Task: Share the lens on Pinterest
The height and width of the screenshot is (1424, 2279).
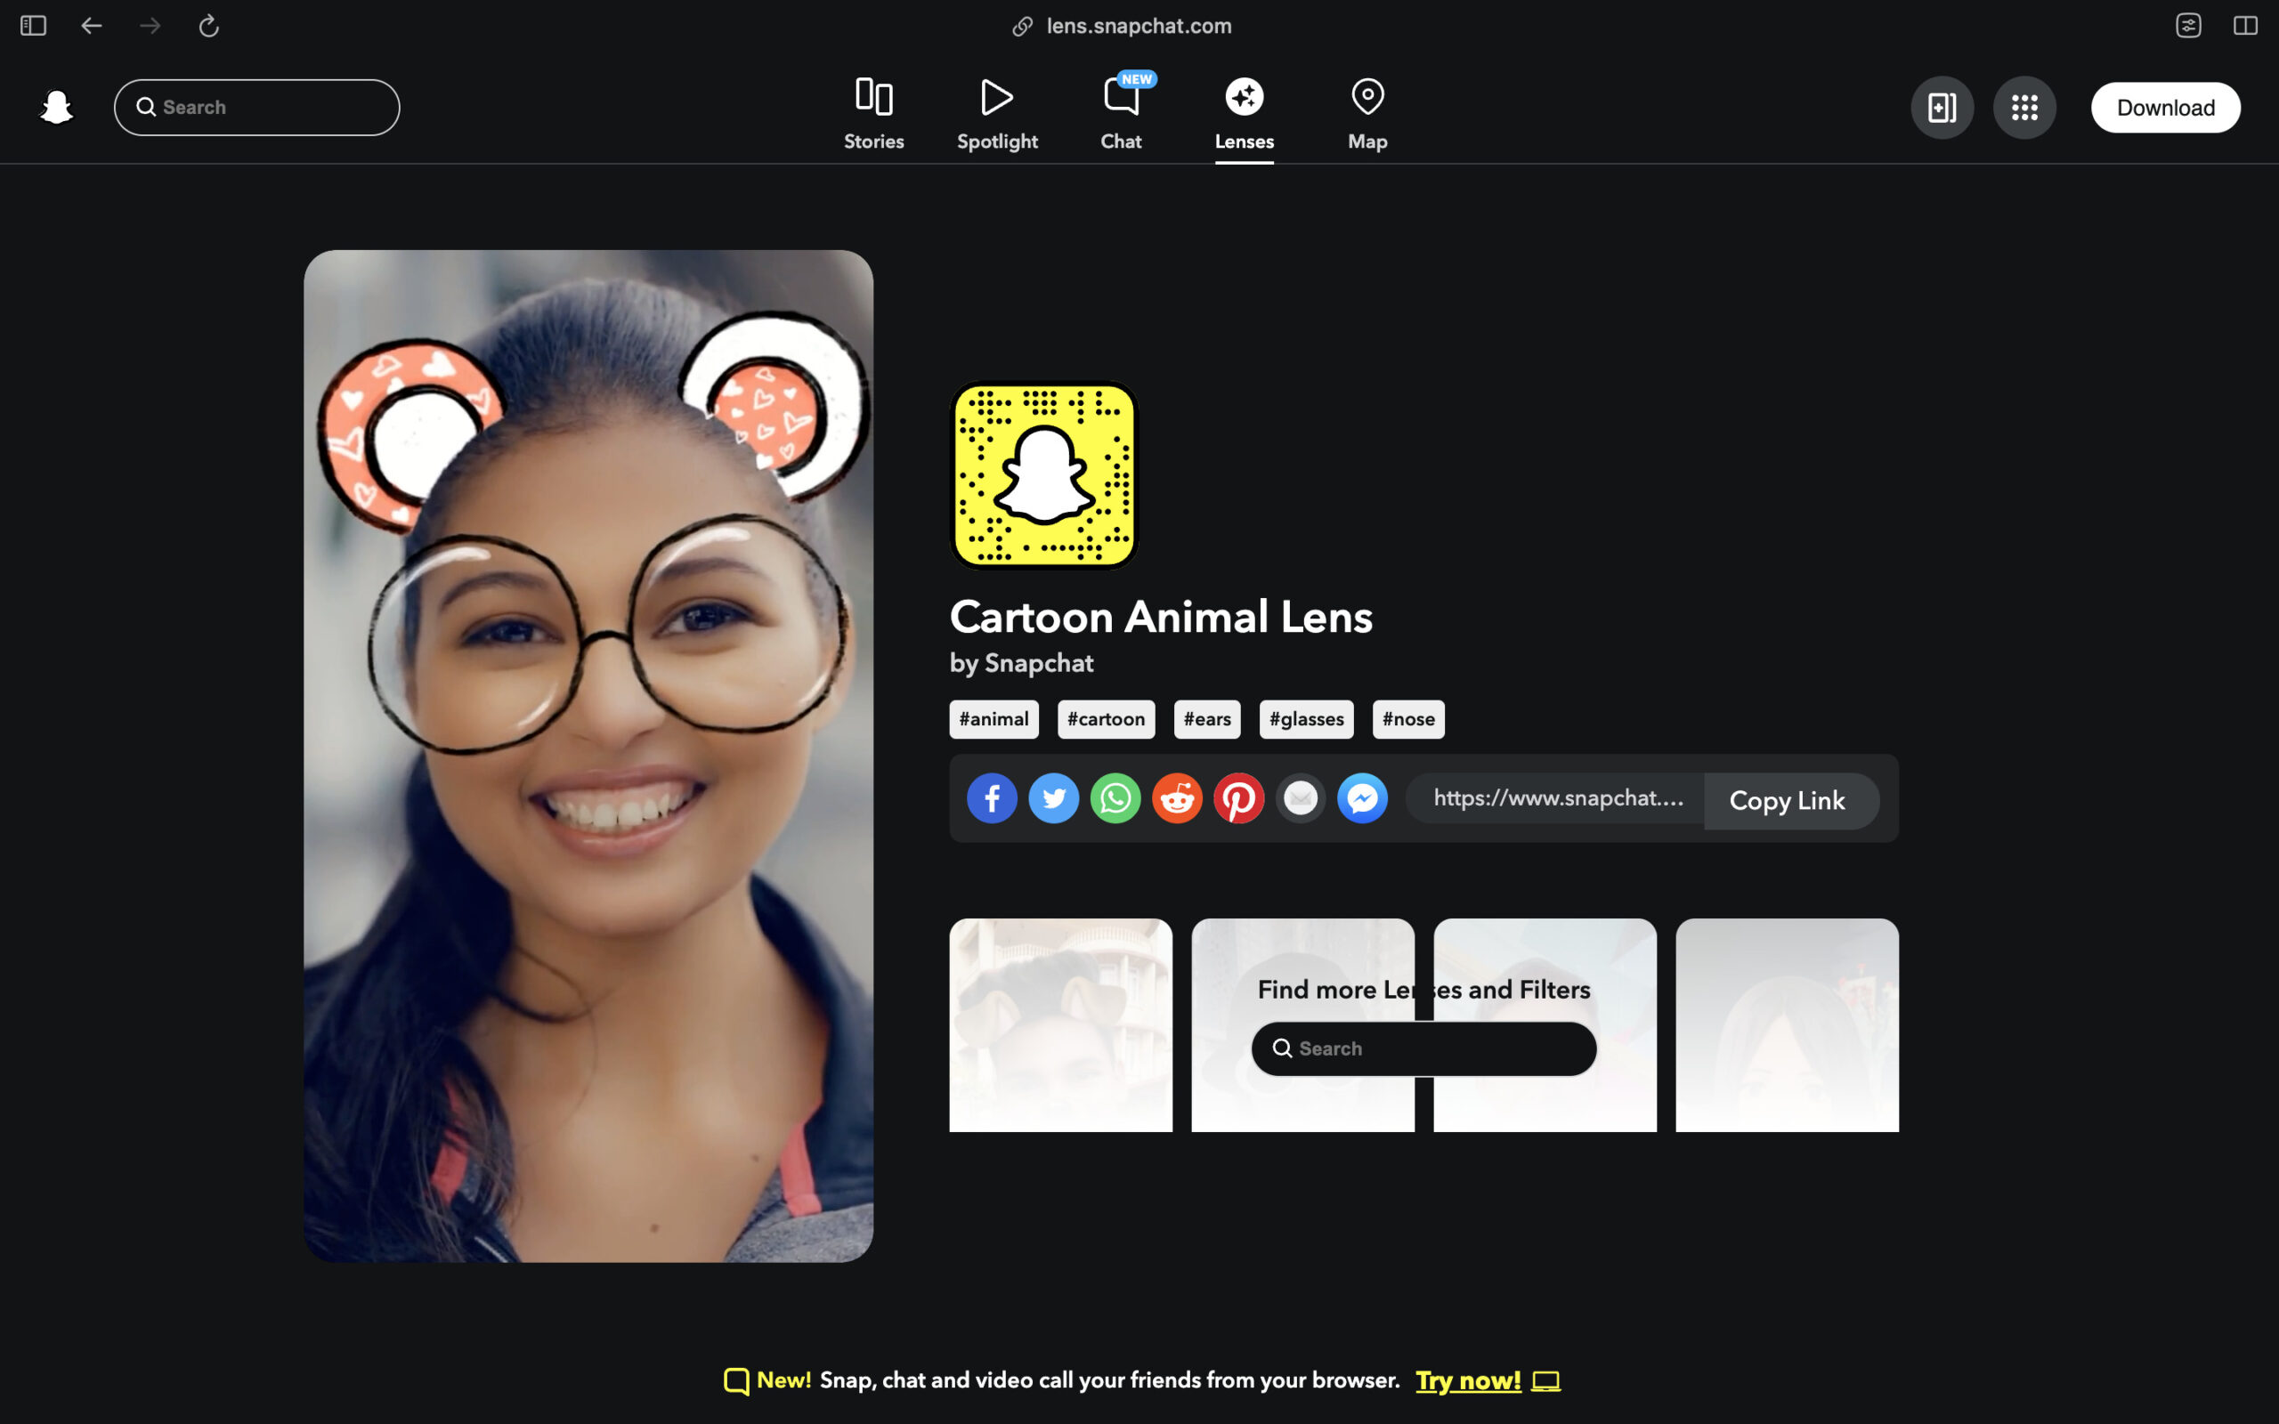Action: click(x=1238, y=798)
